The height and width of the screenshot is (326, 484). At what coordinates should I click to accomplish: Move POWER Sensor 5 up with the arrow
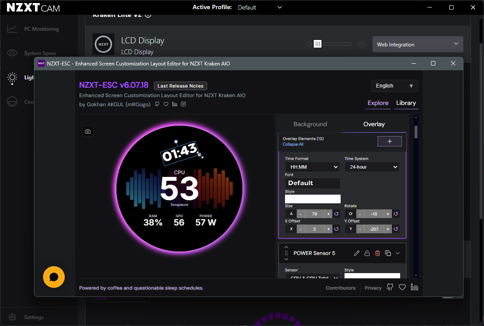point(286,247)
